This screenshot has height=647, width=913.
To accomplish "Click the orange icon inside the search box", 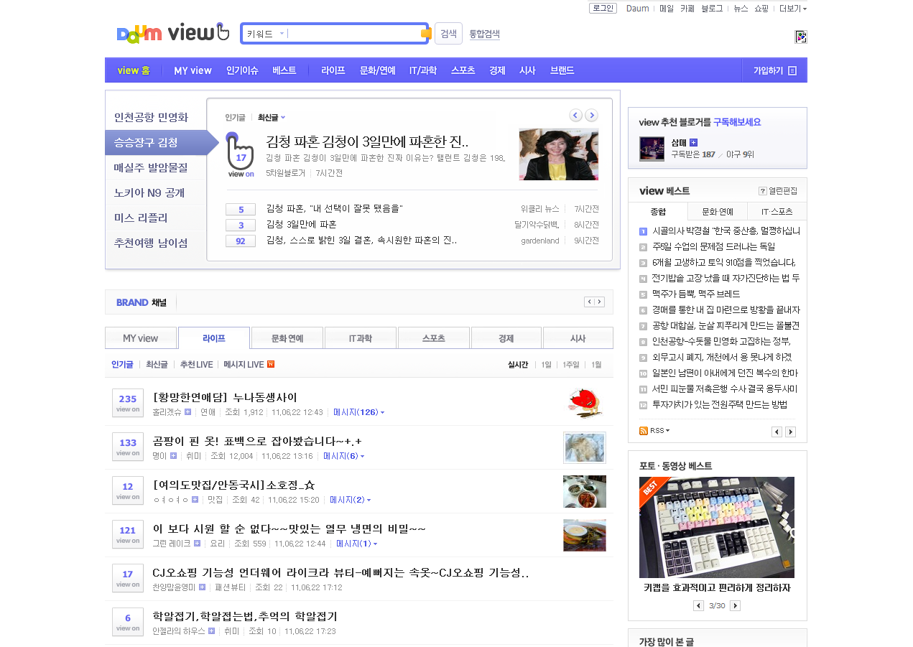I will (x=426, y=34).
